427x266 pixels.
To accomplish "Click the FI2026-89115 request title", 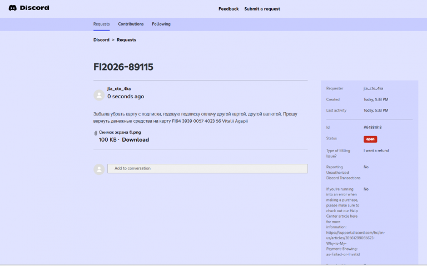I will [x=123, y=67].
